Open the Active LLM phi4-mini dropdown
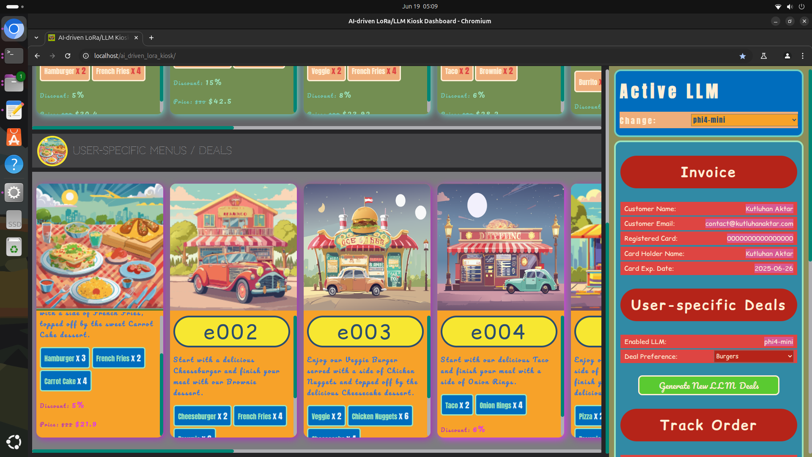 pyautogui.click(x=744, y=120)
